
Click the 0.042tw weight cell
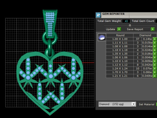(x=147, y=65)
